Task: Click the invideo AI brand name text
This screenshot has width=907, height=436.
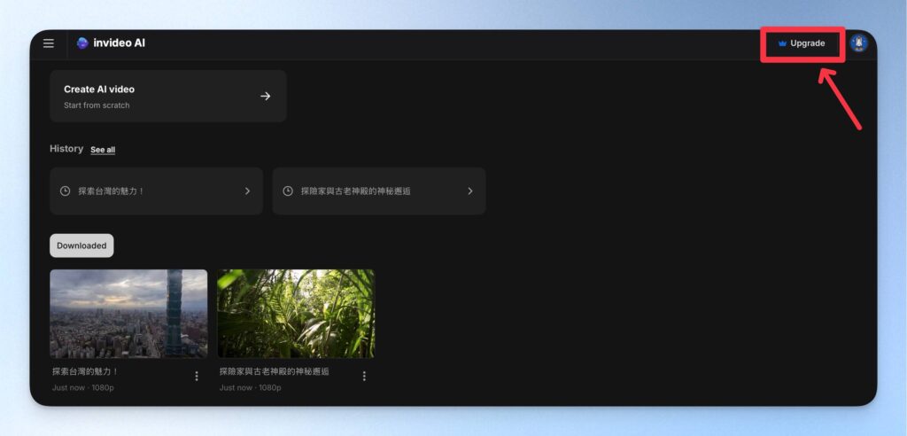Action: click(x=119, y=43)
